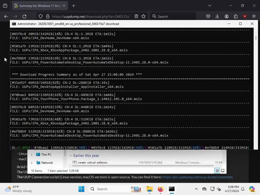
Task: Go forward one page in Firefox
Action: 15,17
